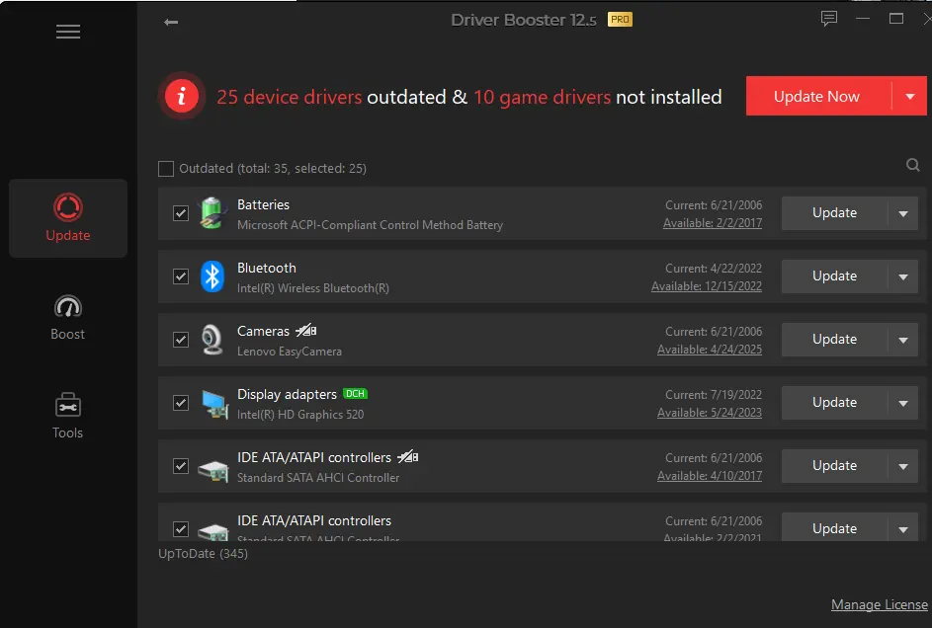Click the search magnifier icon
The width and height of the screenshot is (932, 628).
coord(912,165)
